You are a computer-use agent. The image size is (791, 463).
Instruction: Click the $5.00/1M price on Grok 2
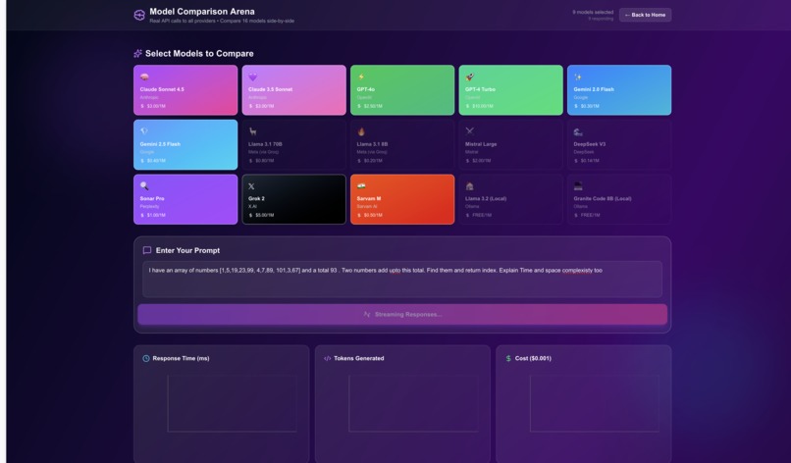click(x=264, y=216)
